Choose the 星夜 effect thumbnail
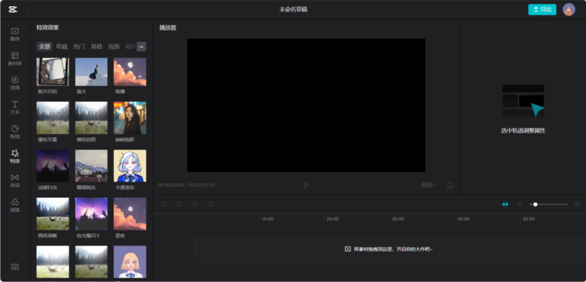 click(130, 213)
